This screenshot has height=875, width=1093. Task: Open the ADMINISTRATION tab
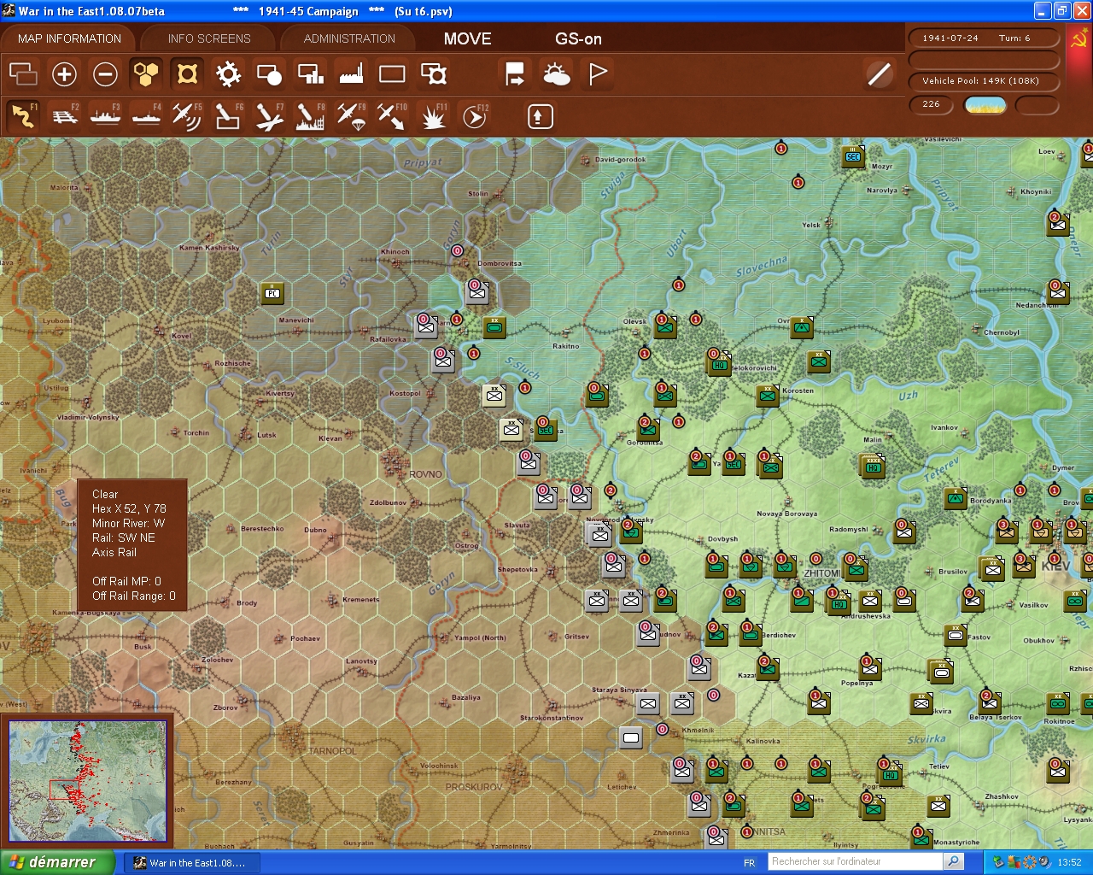[x=349, y=38]
